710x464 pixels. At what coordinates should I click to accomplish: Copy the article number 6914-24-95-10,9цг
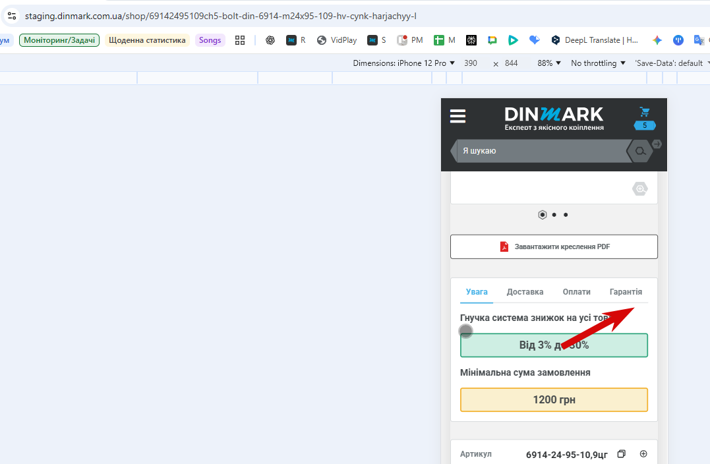click(621, 453)
